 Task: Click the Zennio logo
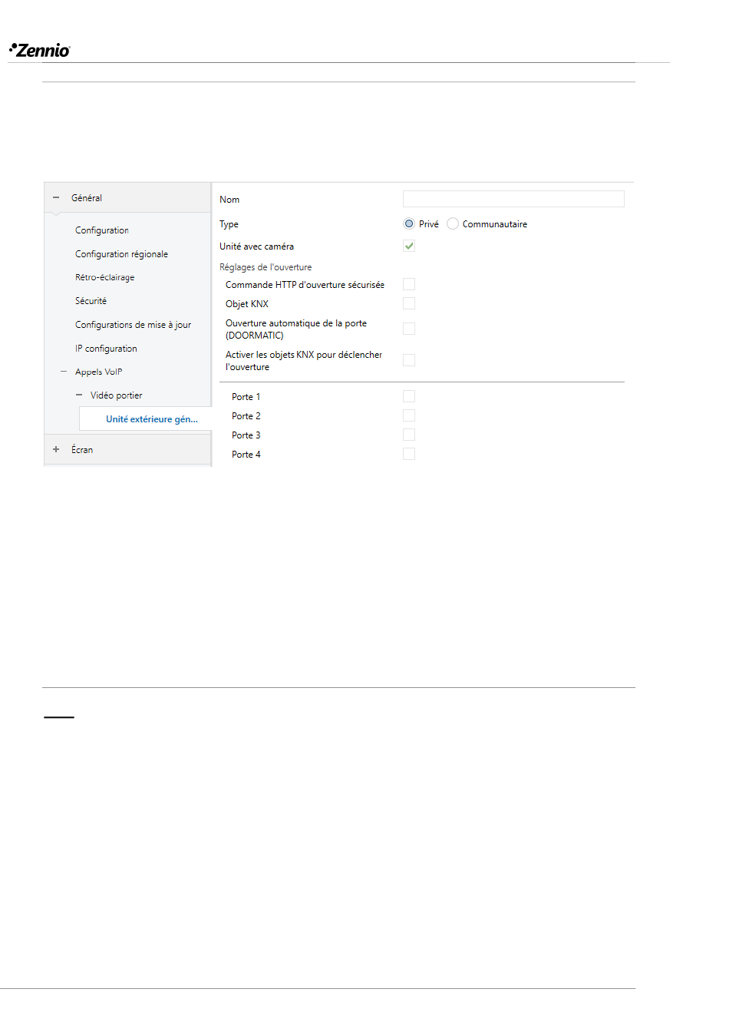[40, 50]
